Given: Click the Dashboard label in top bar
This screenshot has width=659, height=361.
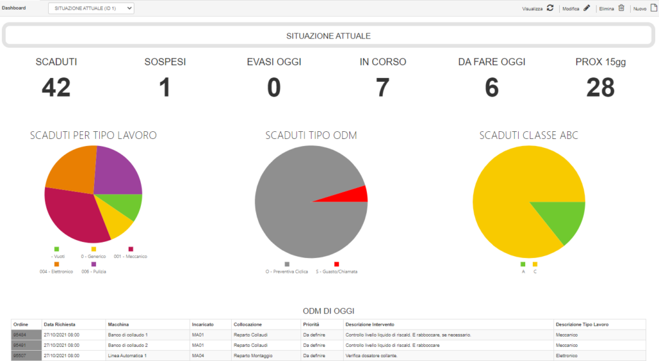Looking at the screenshot, I should click(x=14, y=8).
